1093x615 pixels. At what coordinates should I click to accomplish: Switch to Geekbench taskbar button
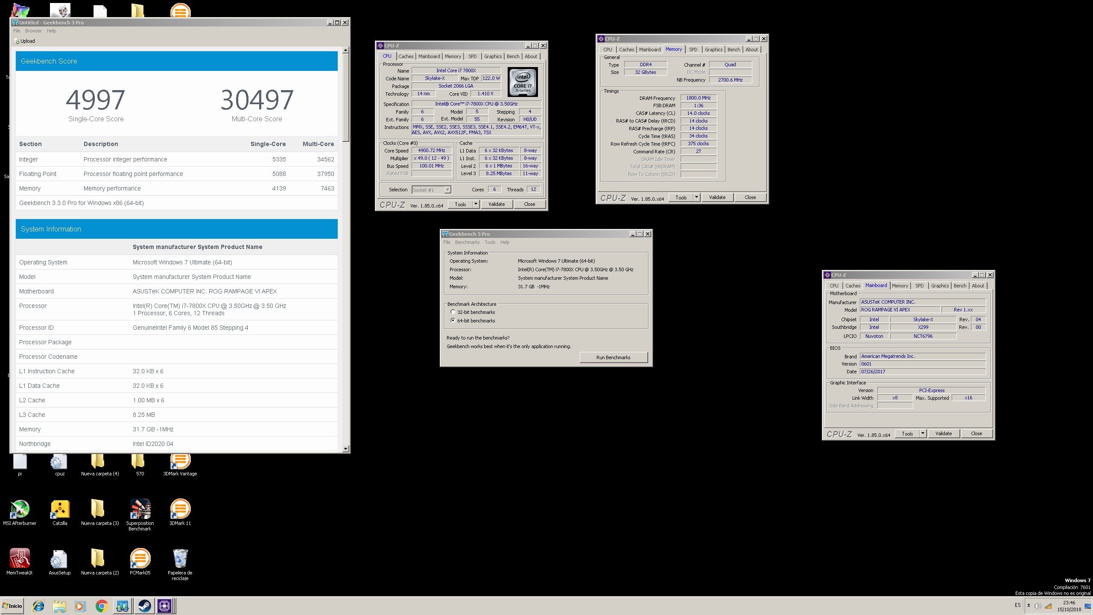[123, 606]
